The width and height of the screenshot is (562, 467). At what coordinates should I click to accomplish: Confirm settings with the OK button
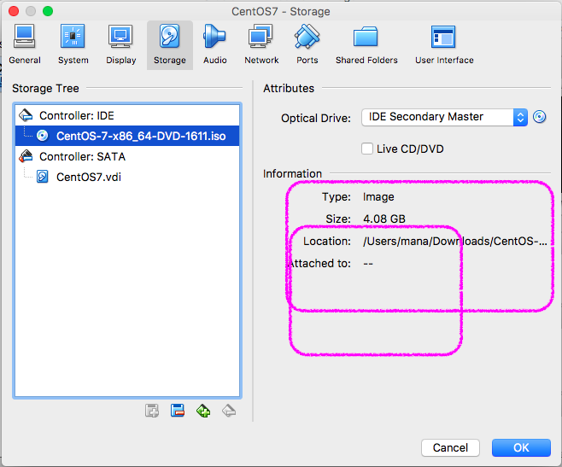coord(521,447)
